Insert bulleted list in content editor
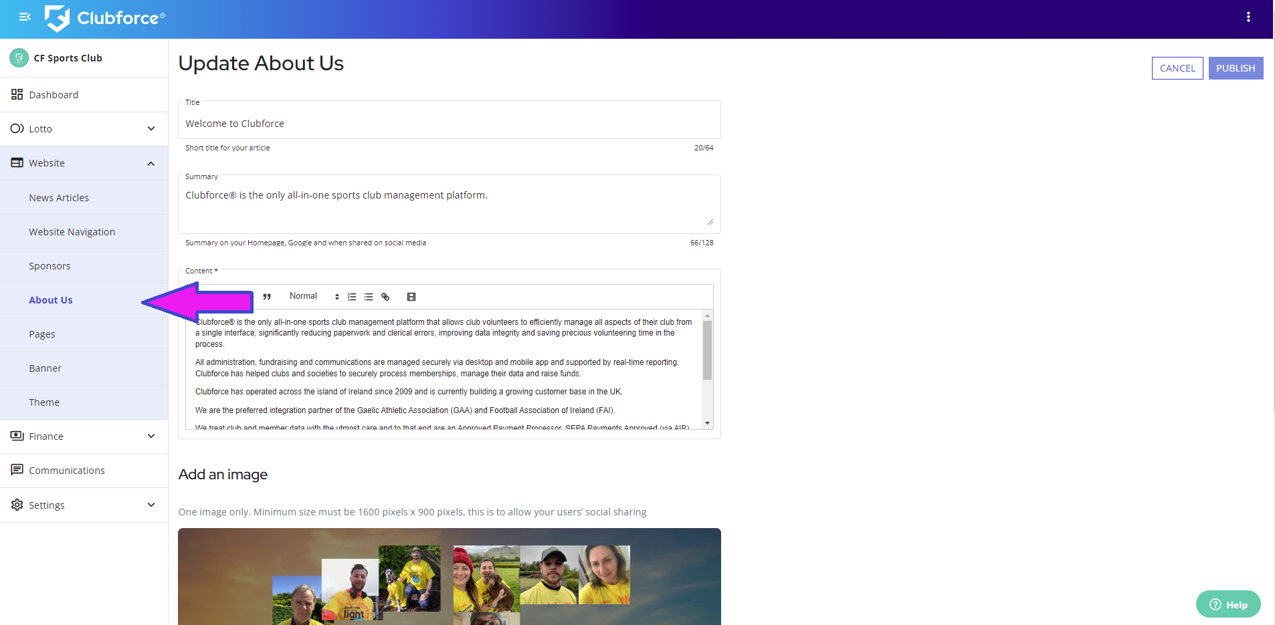 (x=369, y=297)
